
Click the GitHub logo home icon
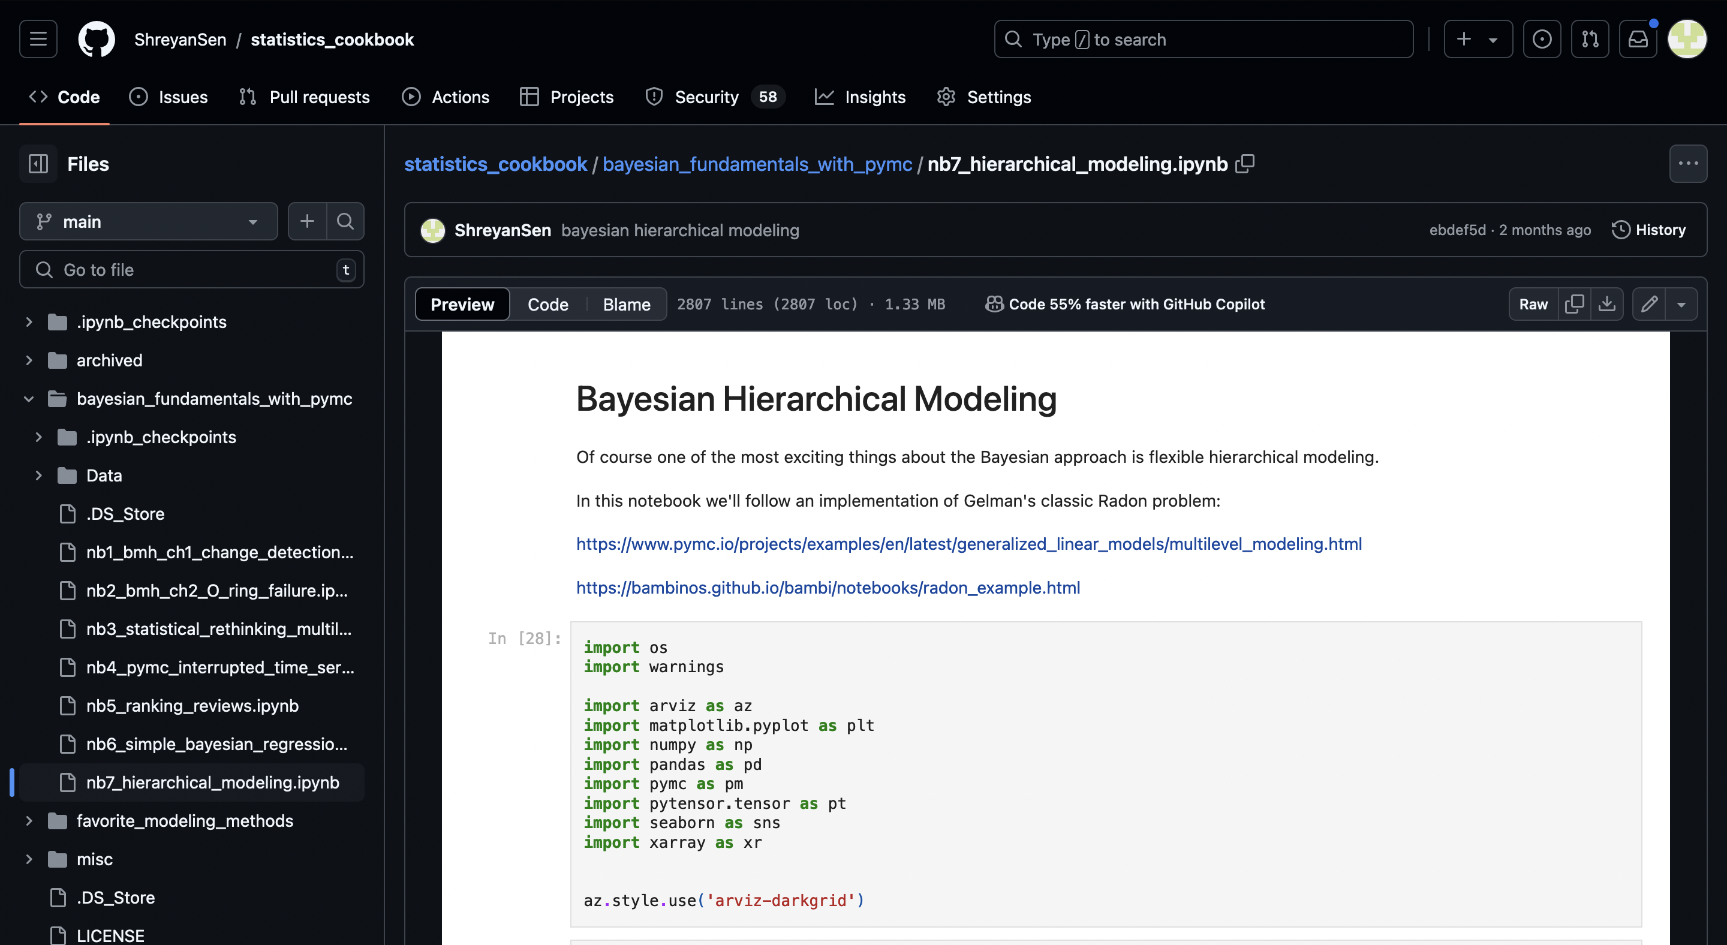tap(97, 39)
